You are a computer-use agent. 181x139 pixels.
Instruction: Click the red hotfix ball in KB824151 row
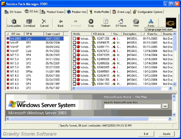(x=78, y=76)
